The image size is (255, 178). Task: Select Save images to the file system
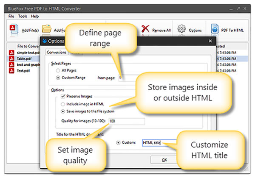click(x=63, y=111)
